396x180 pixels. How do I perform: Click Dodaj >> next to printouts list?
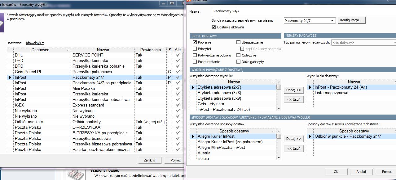click(x=293, y=90)
